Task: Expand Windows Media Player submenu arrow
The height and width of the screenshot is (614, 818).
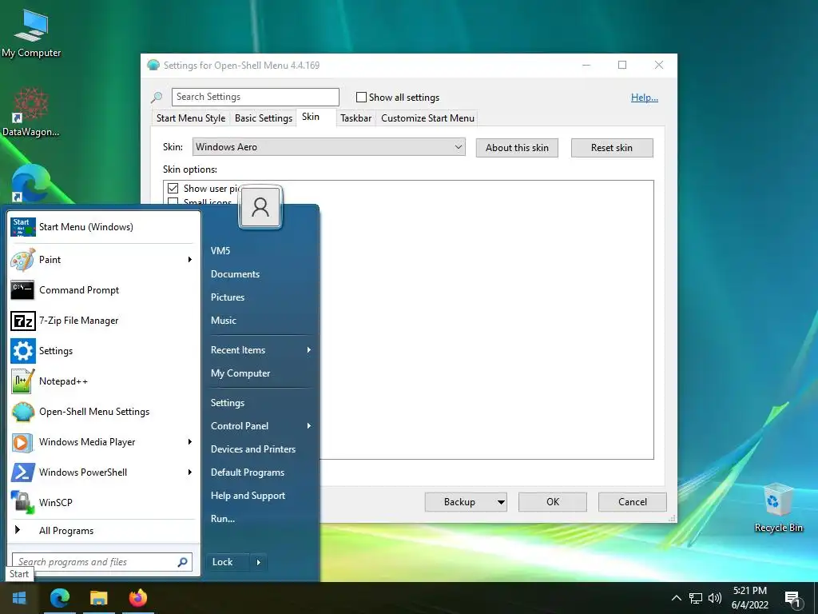Action: pos(190,441)
